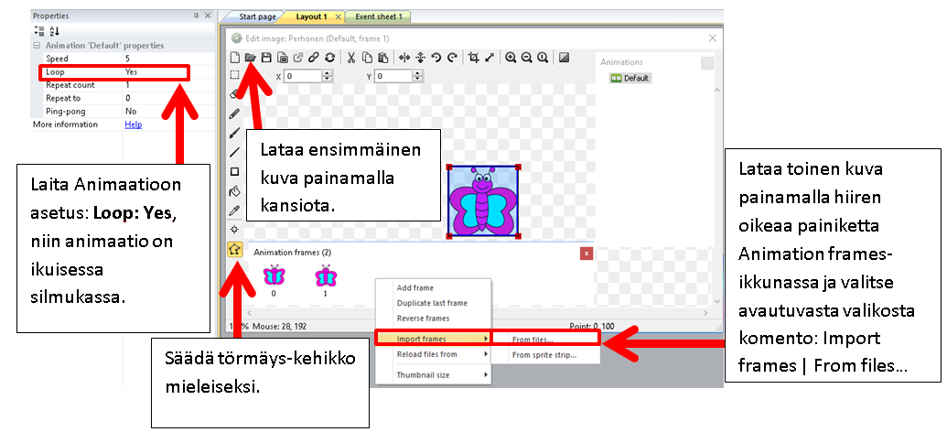Switch to the Event sheet 1 tab
Viewport: 947px width, 432px height.
pyautogui.click(x=379, y=16)
